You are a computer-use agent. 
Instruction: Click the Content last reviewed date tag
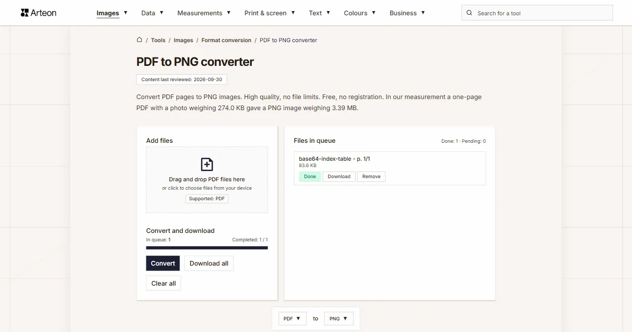coord(182,80)
